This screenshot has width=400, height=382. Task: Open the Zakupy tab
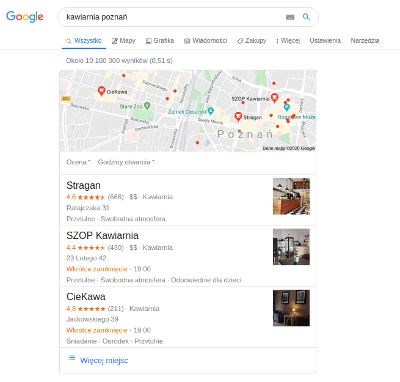point(252,40)
